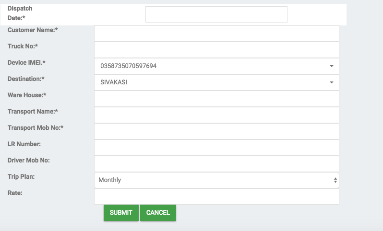
Task: Click the Customer Name label
Action: 33,30
